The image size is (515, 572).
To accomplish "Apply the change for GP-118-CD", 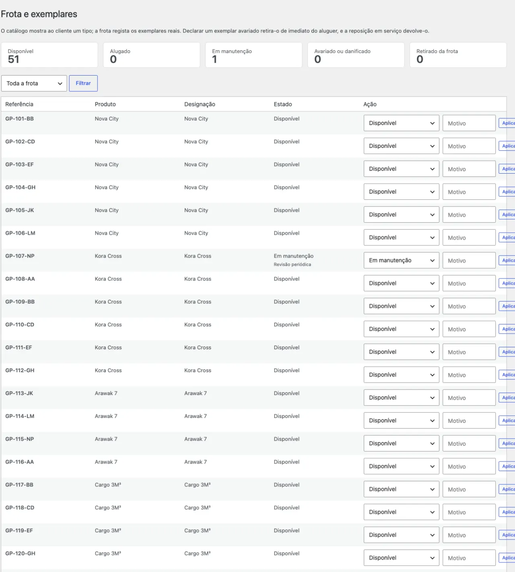I will point(507,512).
